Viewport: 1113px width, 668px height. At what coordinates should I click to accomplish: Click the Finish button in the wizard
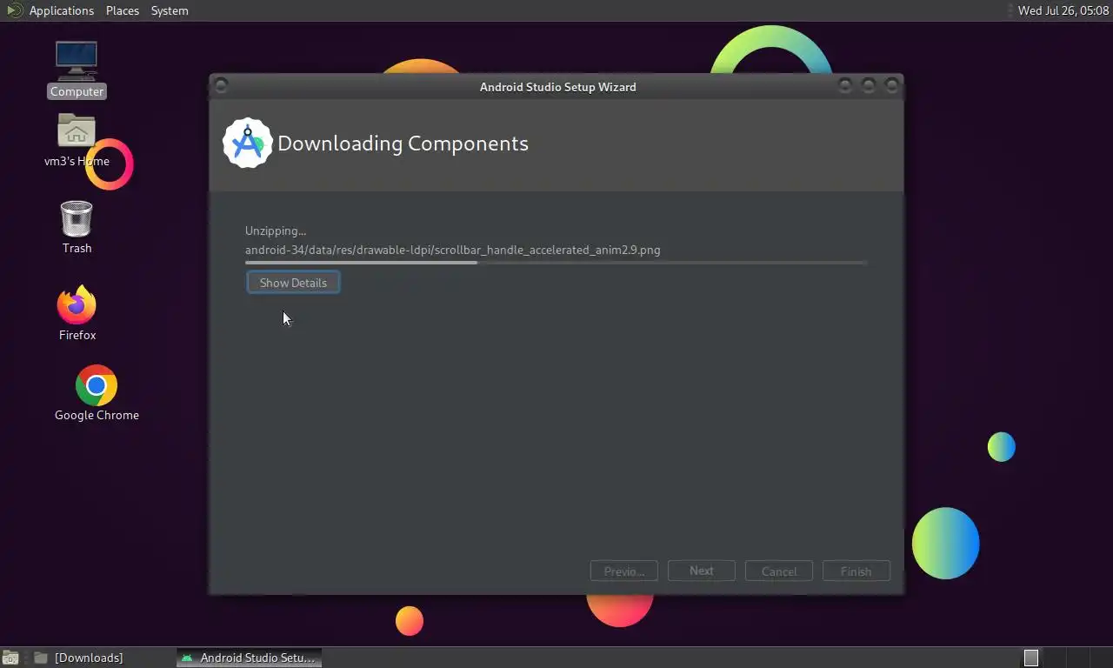856,571
